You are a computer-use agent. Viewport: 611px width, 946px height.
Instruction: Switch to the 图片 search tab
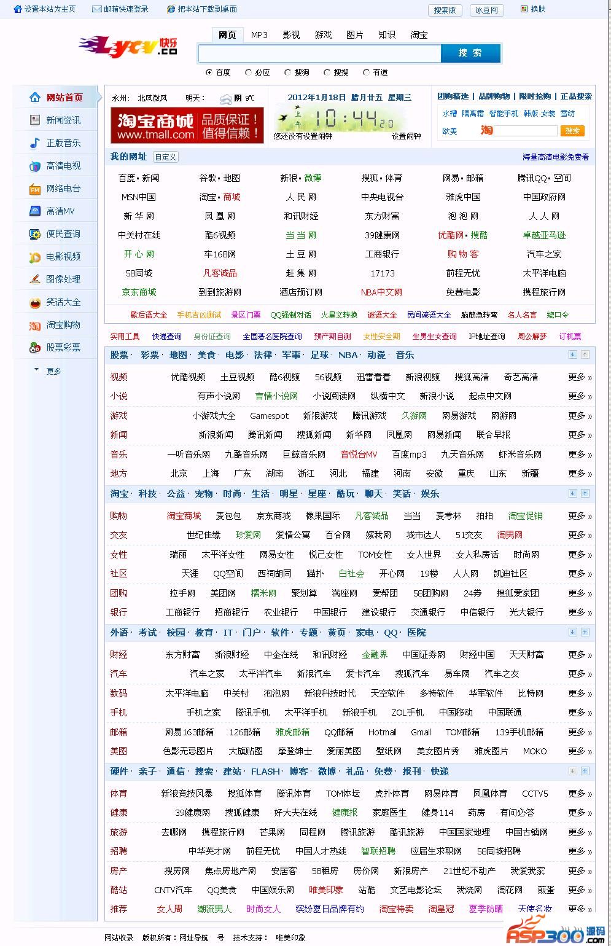(x=355, y=35)
